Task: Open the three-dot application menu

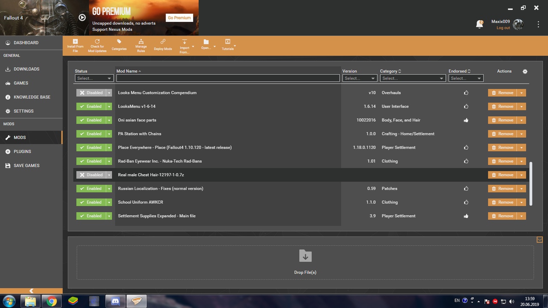Action: click(538, 24)
